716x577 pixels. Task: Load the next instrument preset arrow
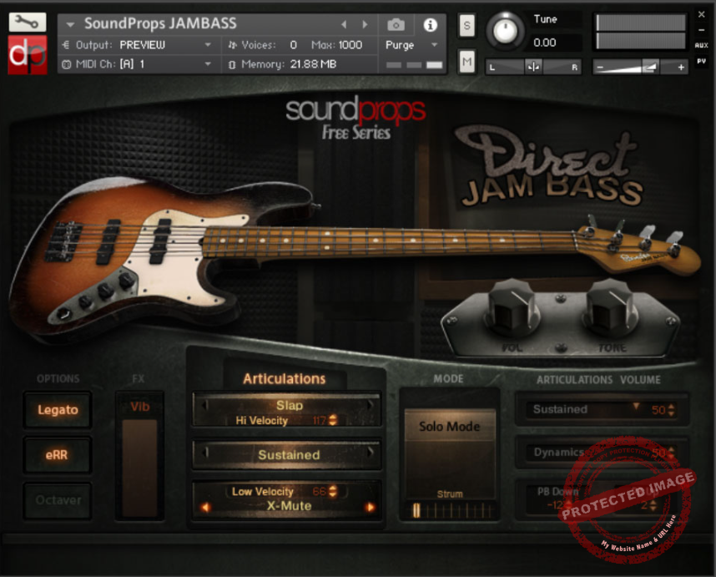coord(365,24)
